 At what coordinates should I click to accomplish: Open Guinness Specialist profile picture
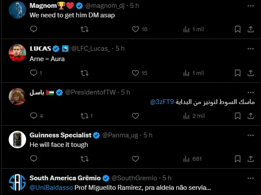point(17,140)
